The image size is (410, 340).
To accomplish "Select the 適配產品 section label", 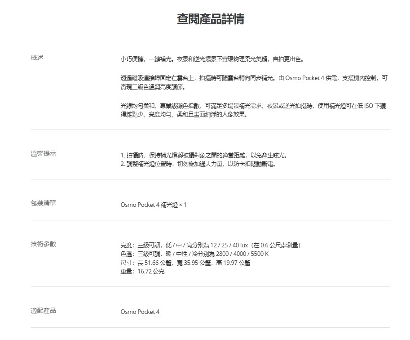I will click(x=43, y=310).
